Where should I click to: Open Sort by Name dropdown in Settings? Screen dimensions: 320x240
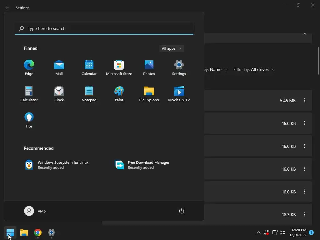tap(216, 70)
